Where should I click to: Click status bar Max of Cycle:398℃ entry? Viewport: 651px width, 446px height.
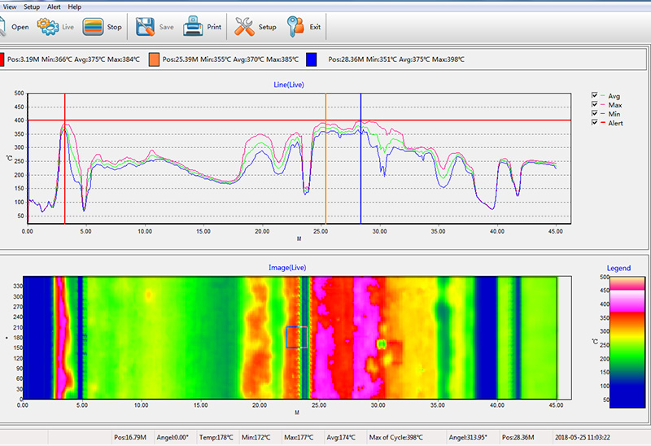click(396, 437)
